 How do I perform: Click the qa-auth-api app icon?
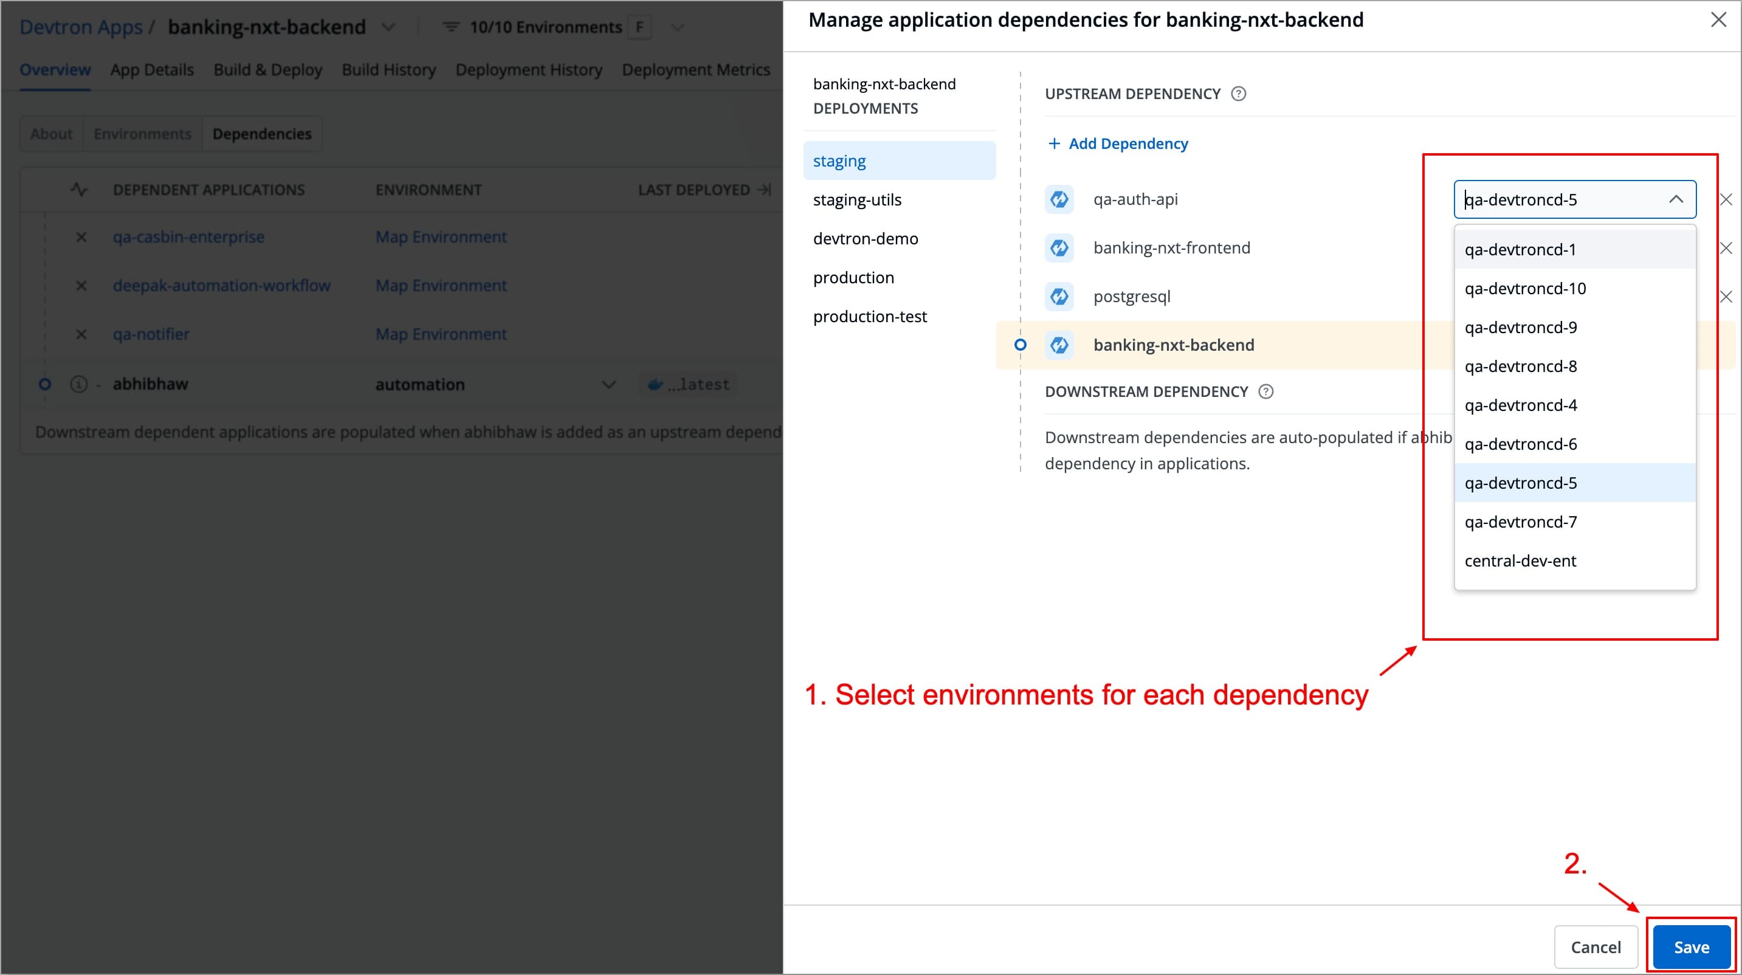click(1059, 199)
